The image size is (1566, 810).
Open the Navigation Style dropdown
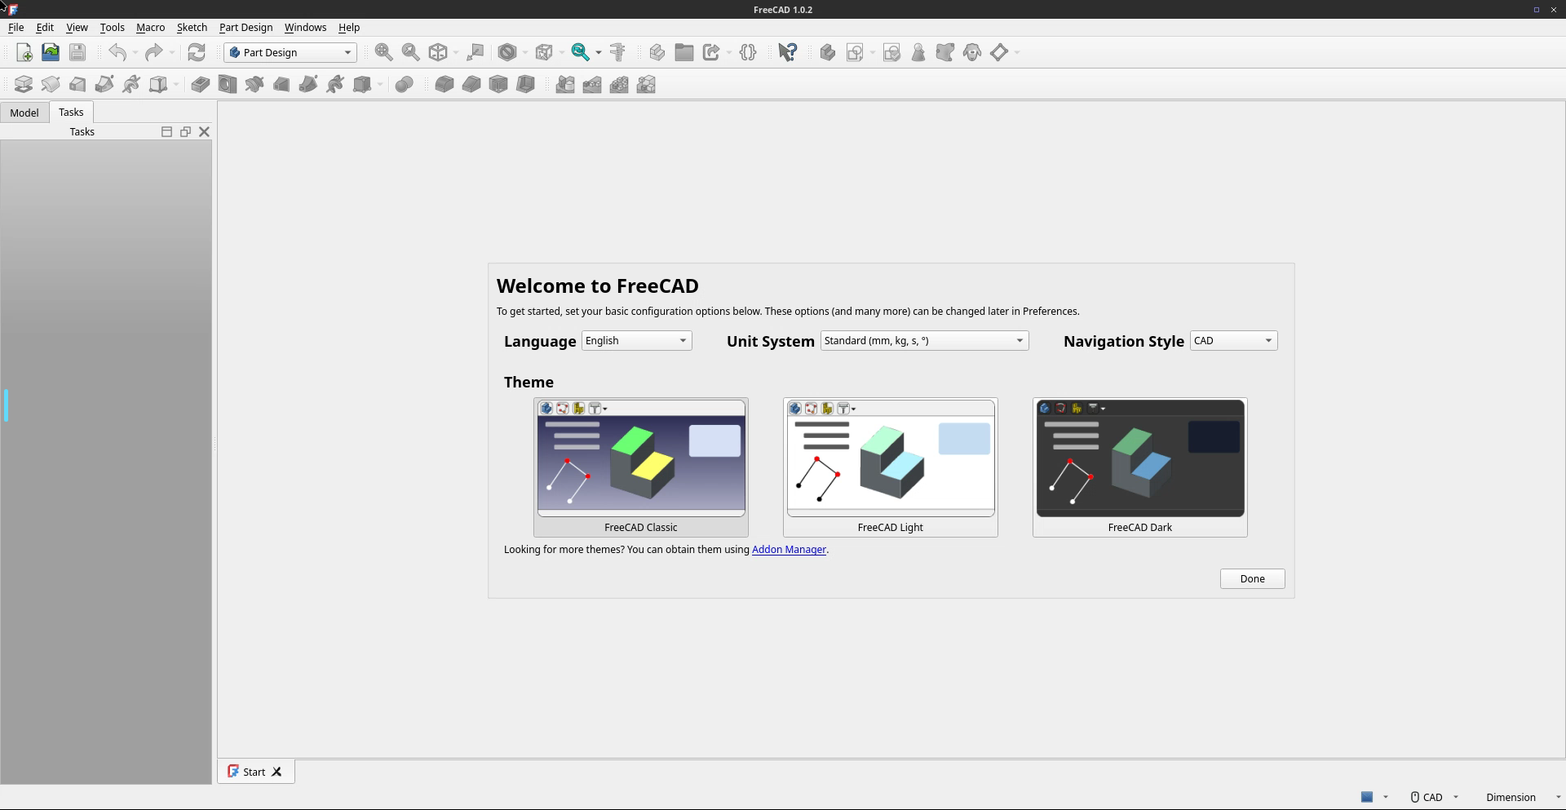[x=1233, y=341]
